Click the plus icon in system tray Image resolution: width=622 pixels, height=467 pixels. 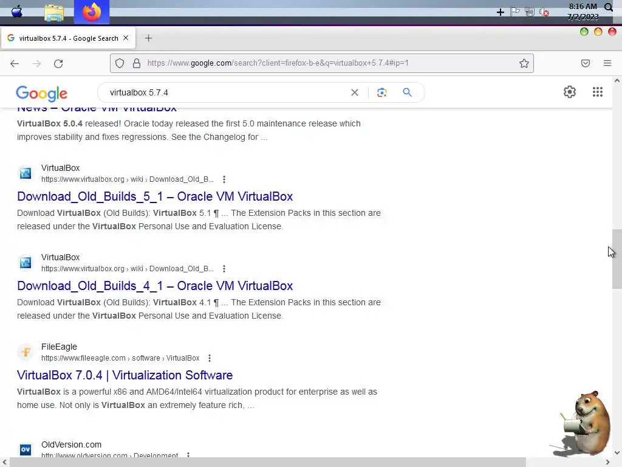tap(501, 12)
